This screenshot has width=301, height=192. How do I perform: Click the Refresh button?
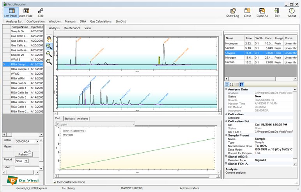coord(23,154)
